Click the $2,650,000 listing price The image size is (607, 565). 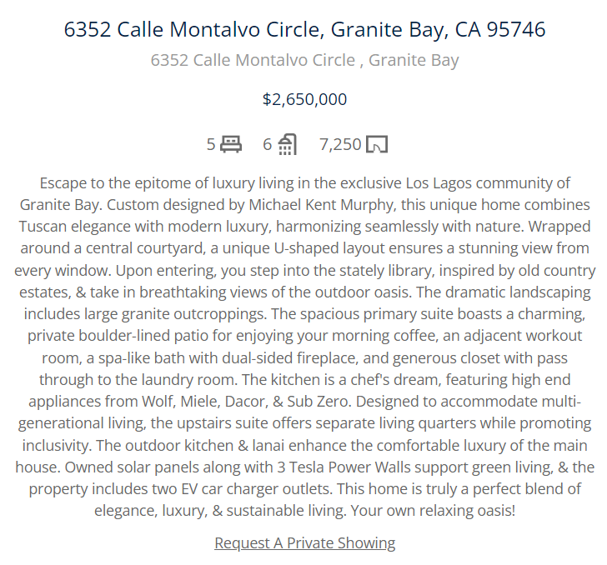tap(304, 99)
